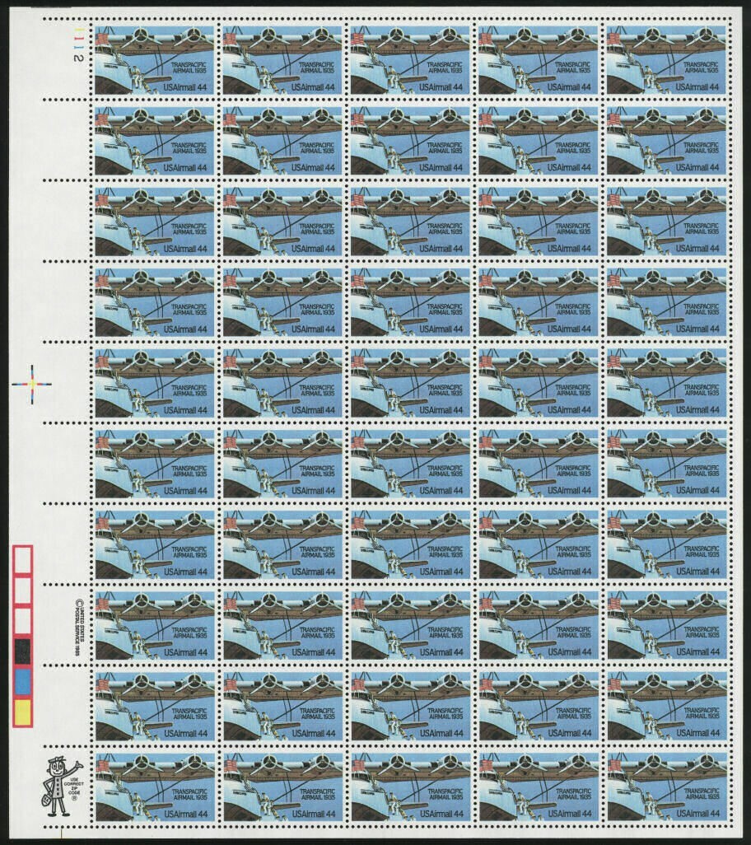Select the center stamp in the fifth row
This screenshot has width=751, height=845.
pos(410,383)
